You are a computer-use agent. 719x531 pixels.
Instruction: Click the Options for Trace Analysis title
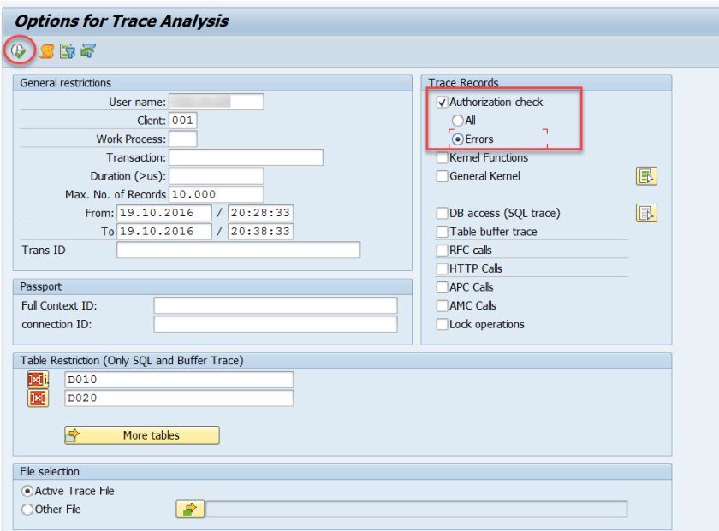point(122,21)
